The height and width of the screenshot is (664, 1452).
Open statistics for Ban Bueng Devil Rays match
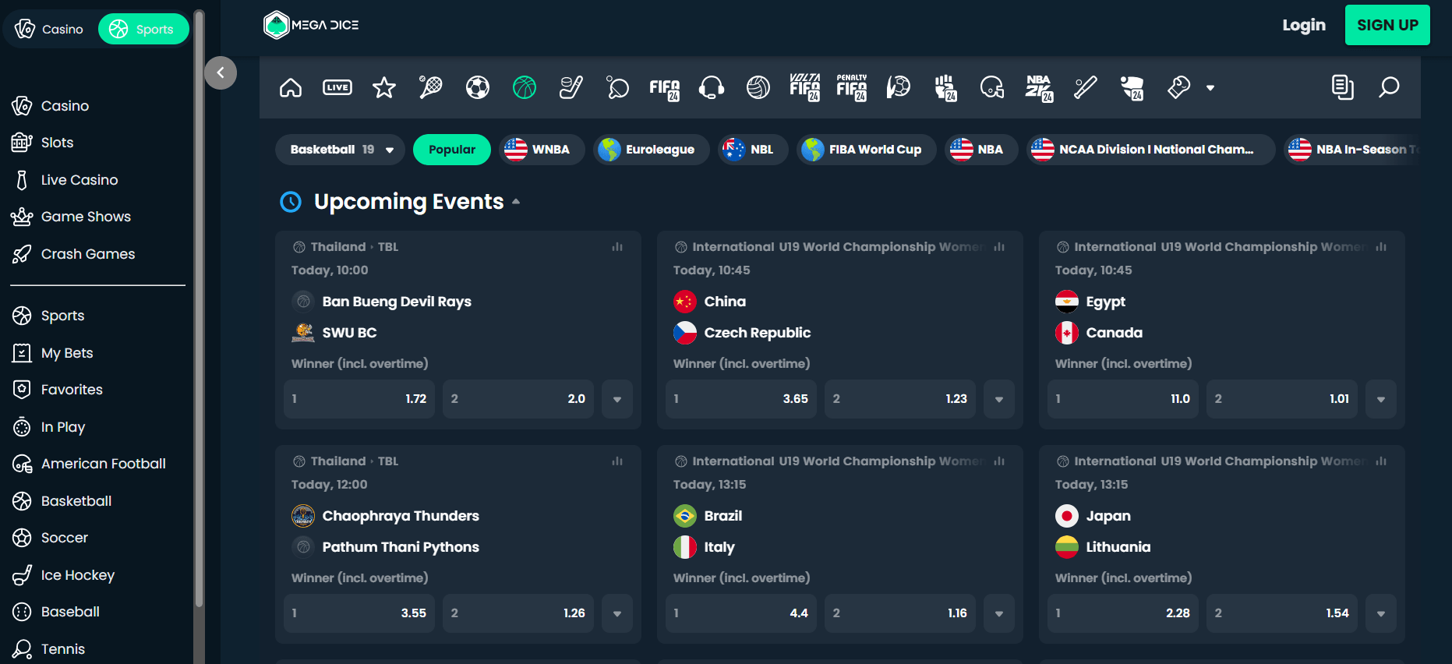click(x=617, y=247)
